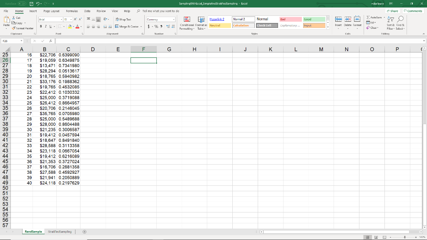Toggle bottom vertical alignment
Screen dimensions: 427x240
point(98,19)
